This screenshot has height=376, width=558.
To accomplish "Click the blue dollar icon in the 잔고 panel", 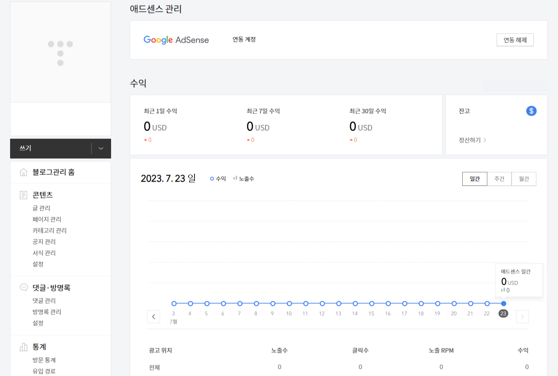I will [531, 111].
